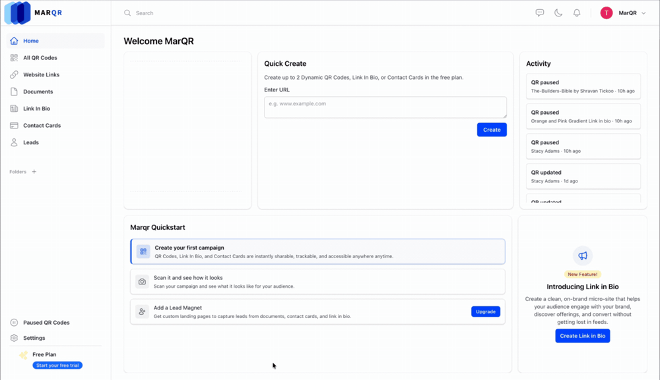This screenshot has height=380, width=660.
Task: Open Orange and Pink Gradient activity entry
Action: click(583, 117)
